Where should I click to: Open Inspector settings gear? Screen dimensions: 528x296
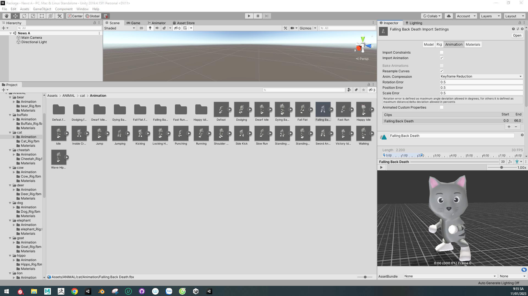click(x=522, y=29)
